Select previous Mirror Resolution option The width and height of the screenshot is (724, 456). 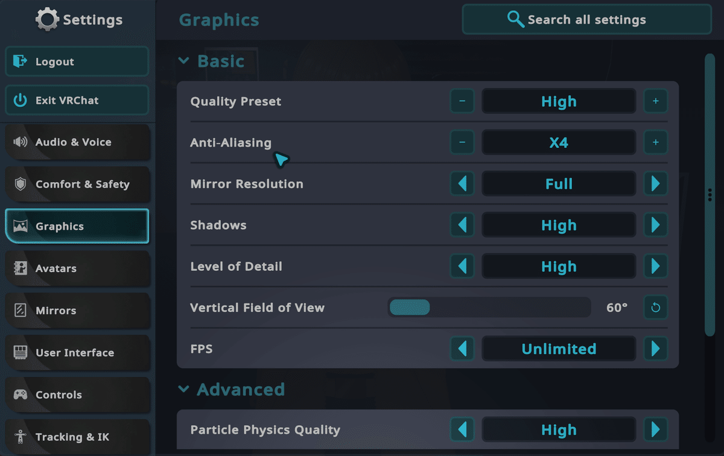462,184
